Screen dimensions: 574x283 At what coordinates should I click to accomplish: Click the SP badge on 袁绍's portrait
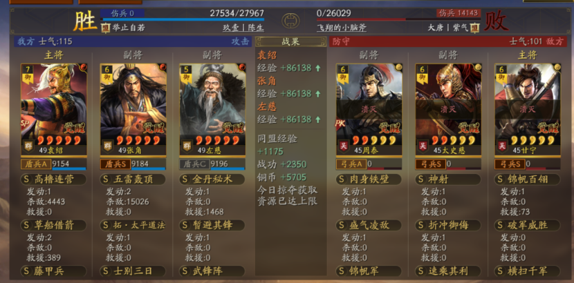pos(26,123)
